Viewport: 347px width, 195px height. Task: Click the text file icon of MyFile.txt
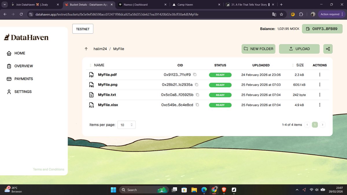click(x=91, y=95)
